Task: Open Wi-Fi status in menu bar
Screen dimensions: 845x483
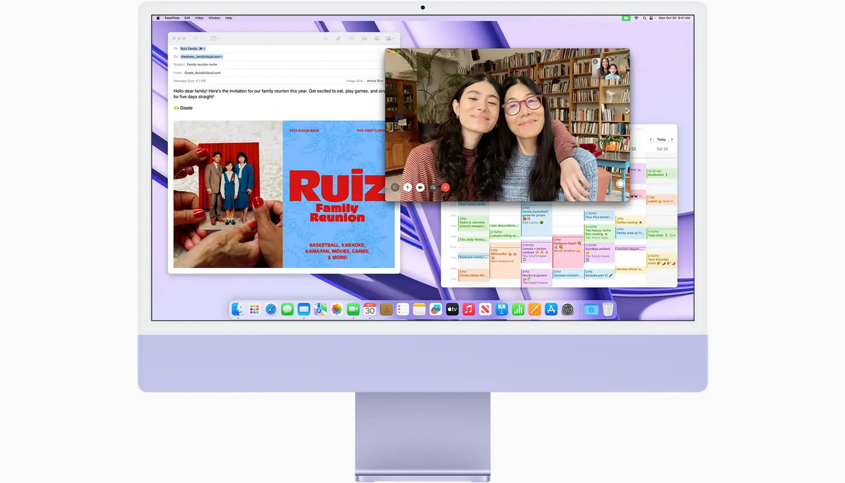Action: (x=636, y=18)
